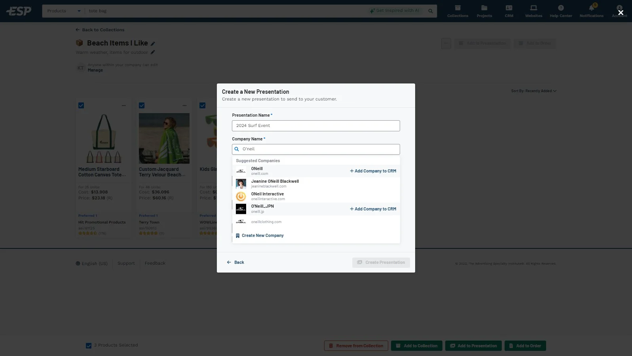The image size is (632, 356).
Task: Open Custom Jacquard Terry Velour Beach title
Action: tap(162, 172)
